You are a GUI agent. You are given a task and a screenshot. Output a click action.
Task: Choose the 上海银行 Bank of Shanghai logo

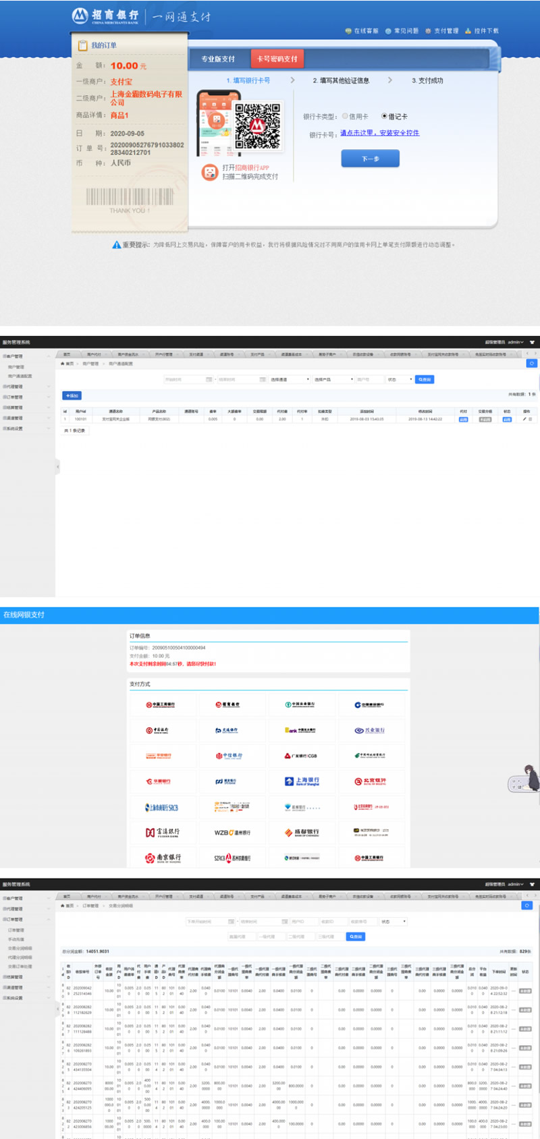(x=302, y=781)
